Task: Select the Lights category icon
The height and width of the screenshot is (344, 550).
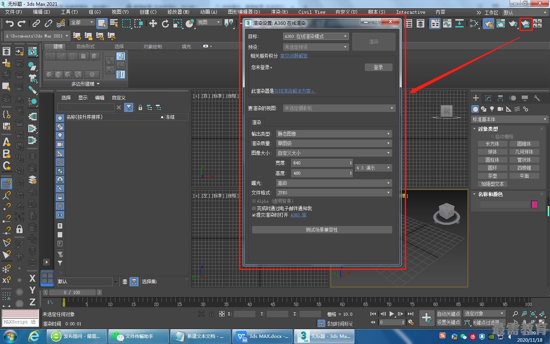Action: [492, 109]
